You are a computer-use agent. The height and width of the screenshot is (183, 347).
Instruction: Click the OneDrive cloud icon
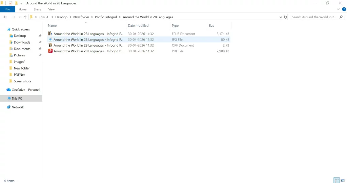point(8,90)
